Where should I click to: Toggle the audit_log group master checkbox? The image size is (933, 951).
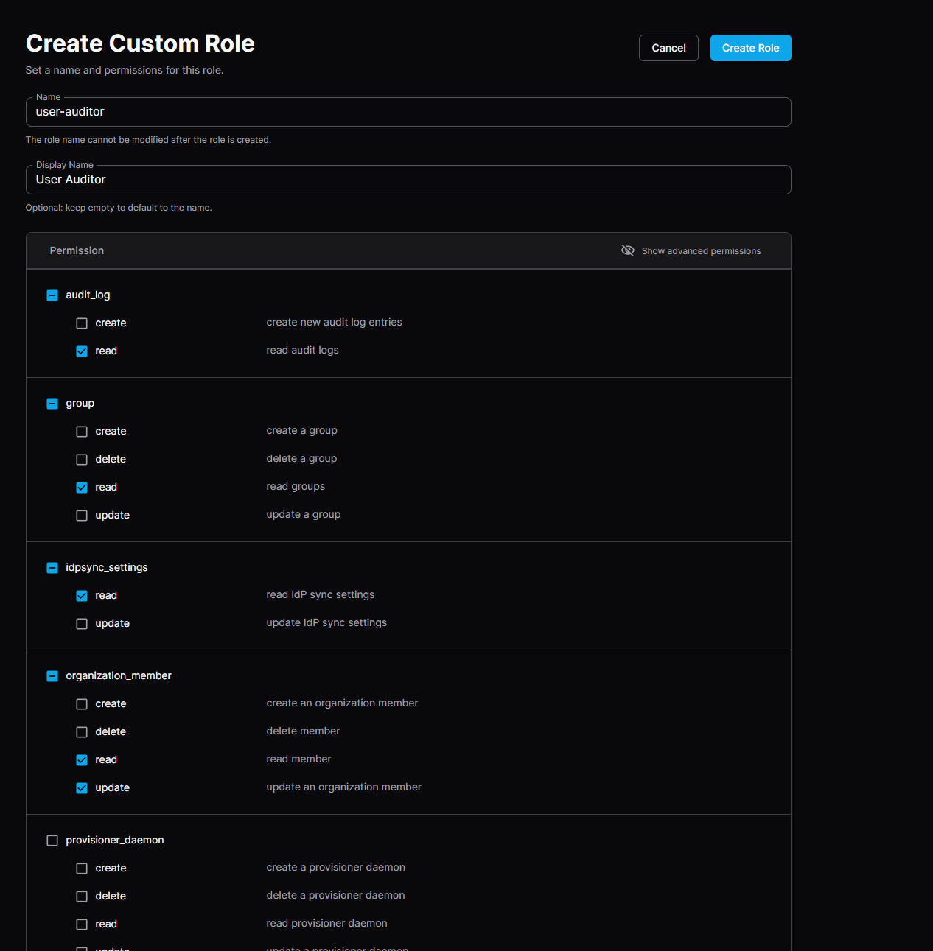click(52, 295)
